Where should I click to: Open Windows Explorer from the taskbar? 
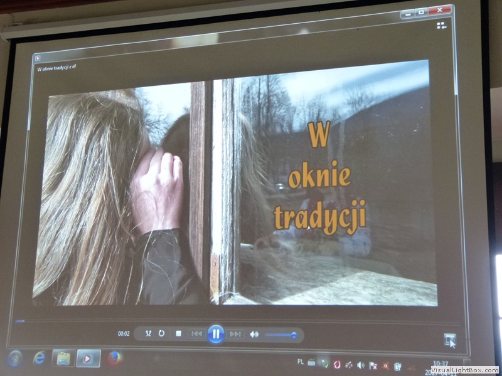(63, 358)
